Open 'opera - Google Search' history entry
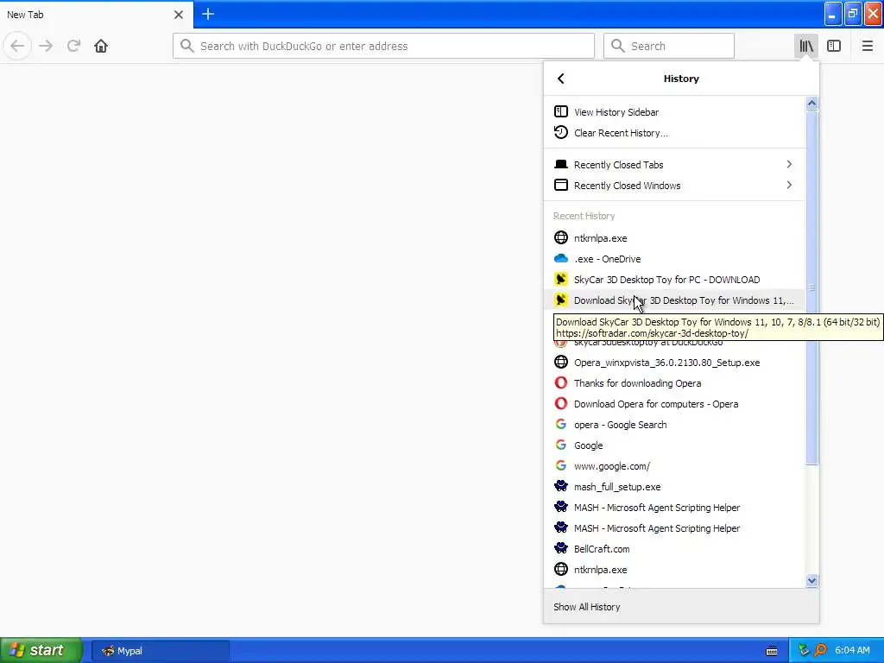The width and height of the screenshot is (884, 663). click(674, 425)
